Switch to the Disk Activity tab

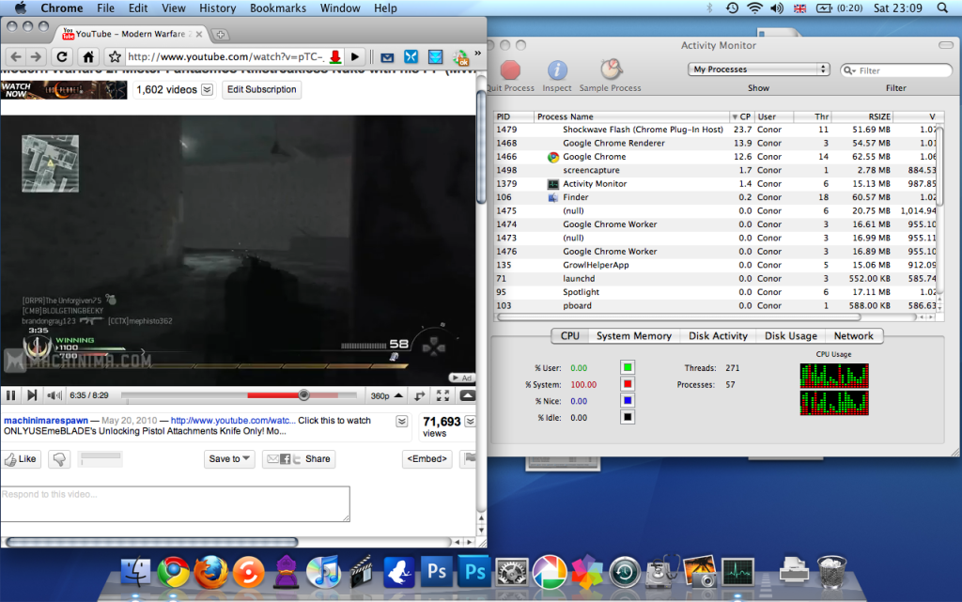(718, 336)
